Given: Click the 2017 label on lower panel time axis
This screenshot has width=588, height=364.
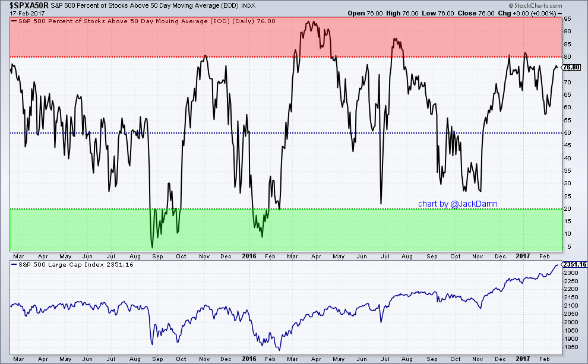Looking at the screenshot, I should (523, 359).
